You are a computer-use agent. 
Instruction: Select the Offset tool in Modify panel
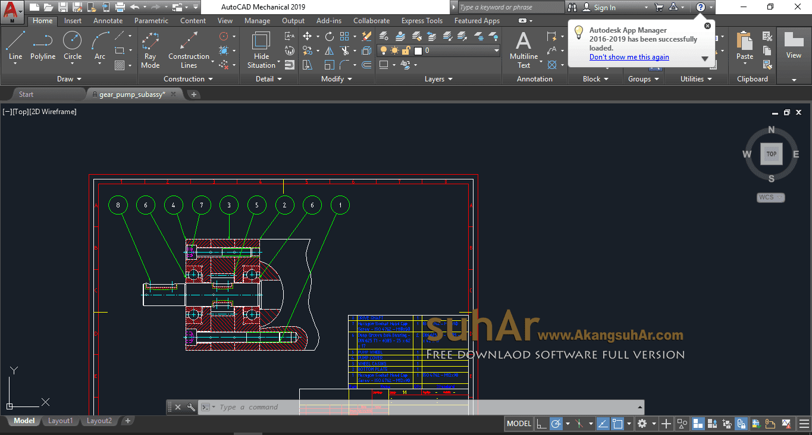pyautogui.click(x=367, y=65)
